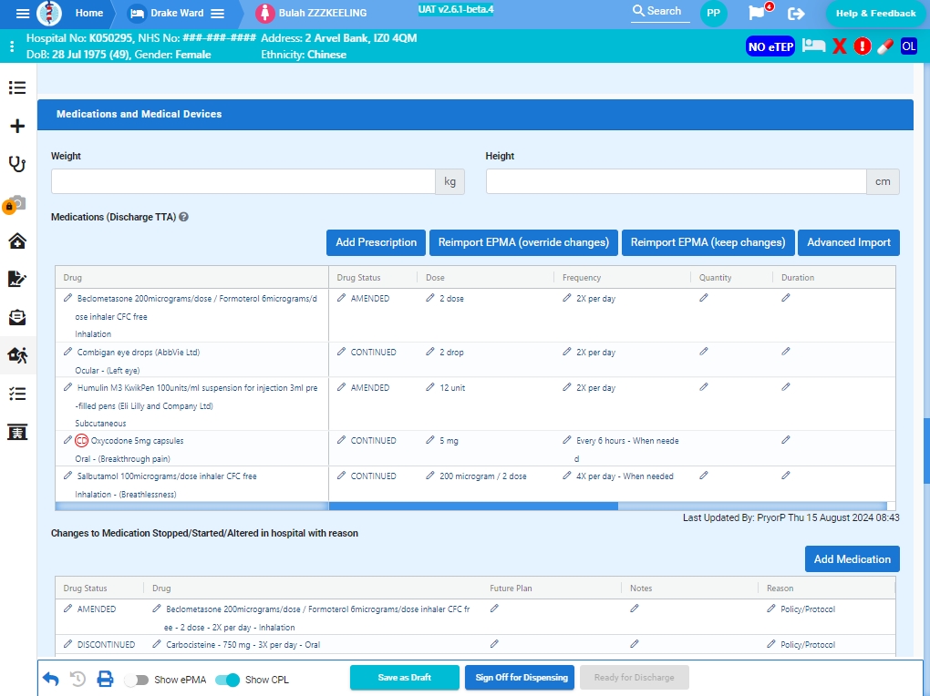Open the Drake Ward breadcrumb
Screen dimensions: 930x696
(x=177, y=13)
